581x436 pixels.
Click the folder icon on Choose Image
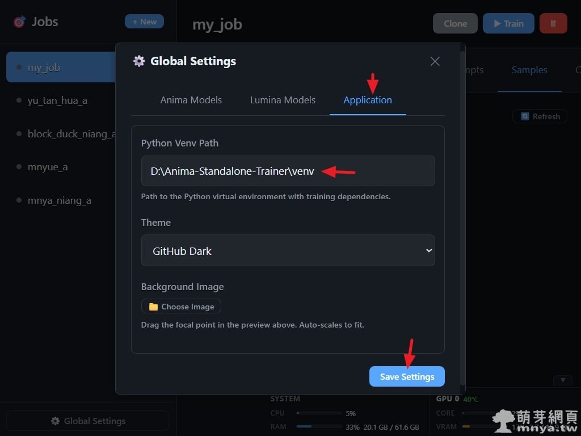[153, 307]
